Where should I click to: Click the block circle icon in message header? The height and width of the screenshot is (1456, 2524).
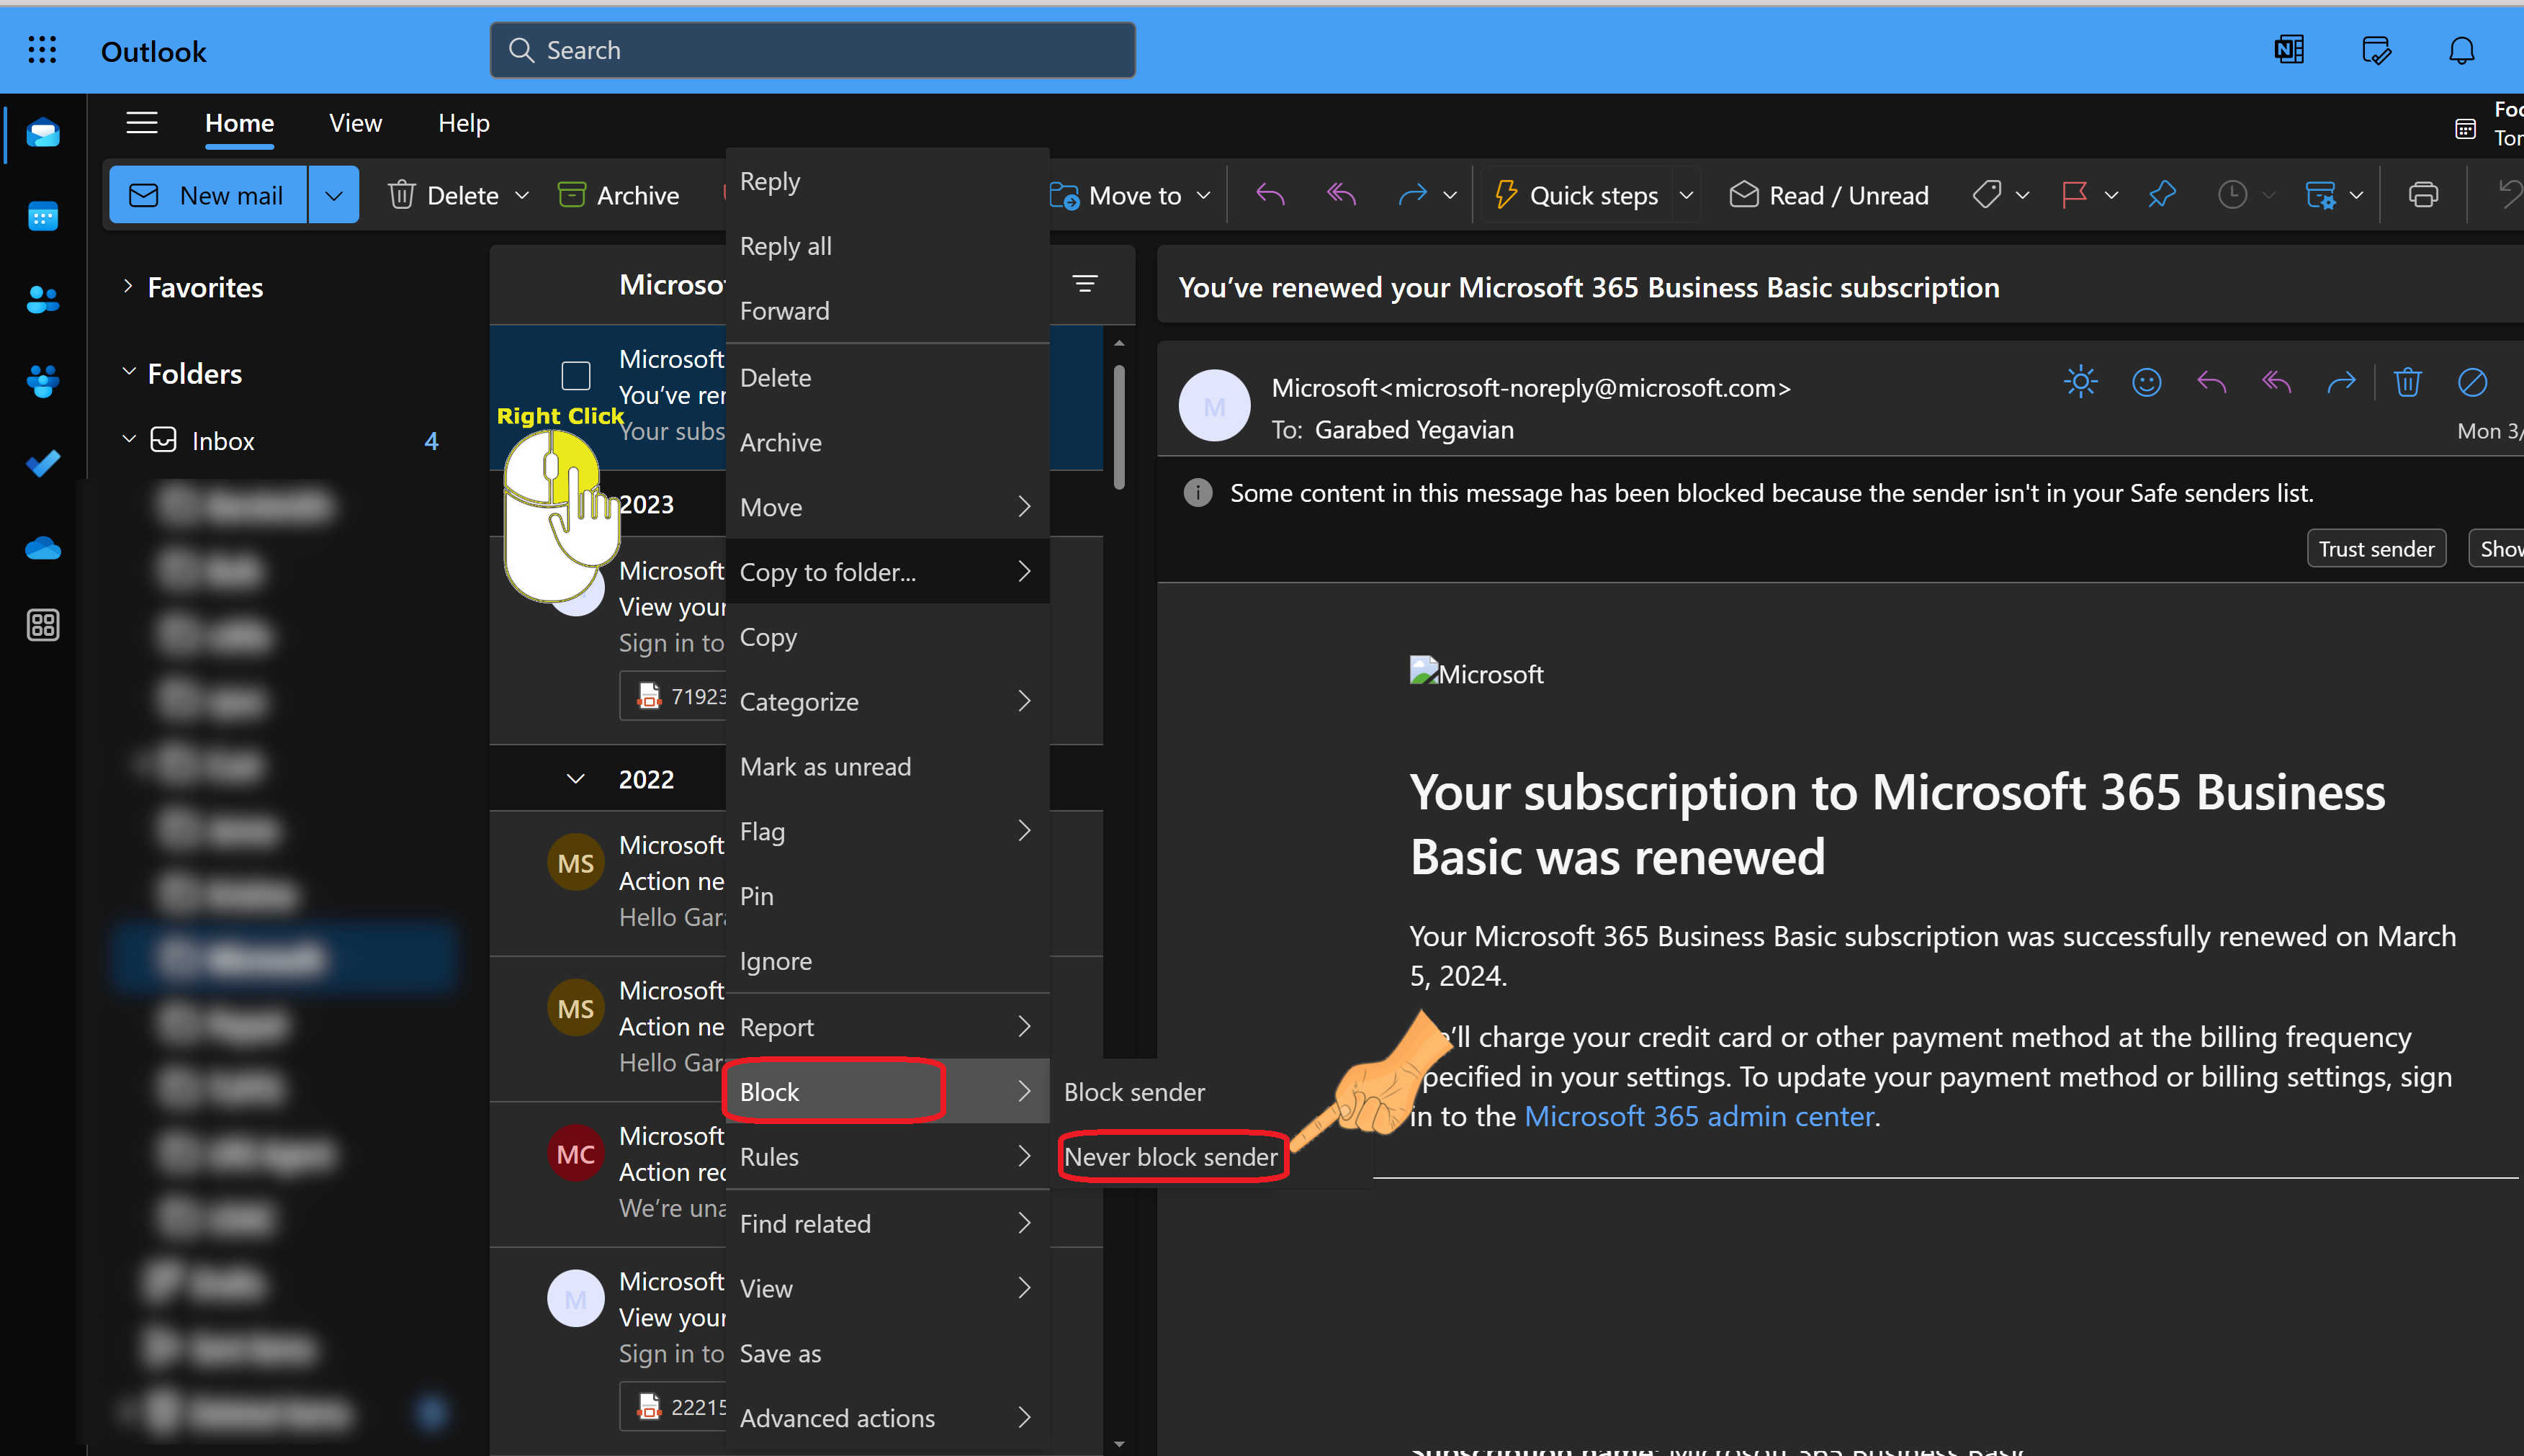click(x=2472, y=382)
